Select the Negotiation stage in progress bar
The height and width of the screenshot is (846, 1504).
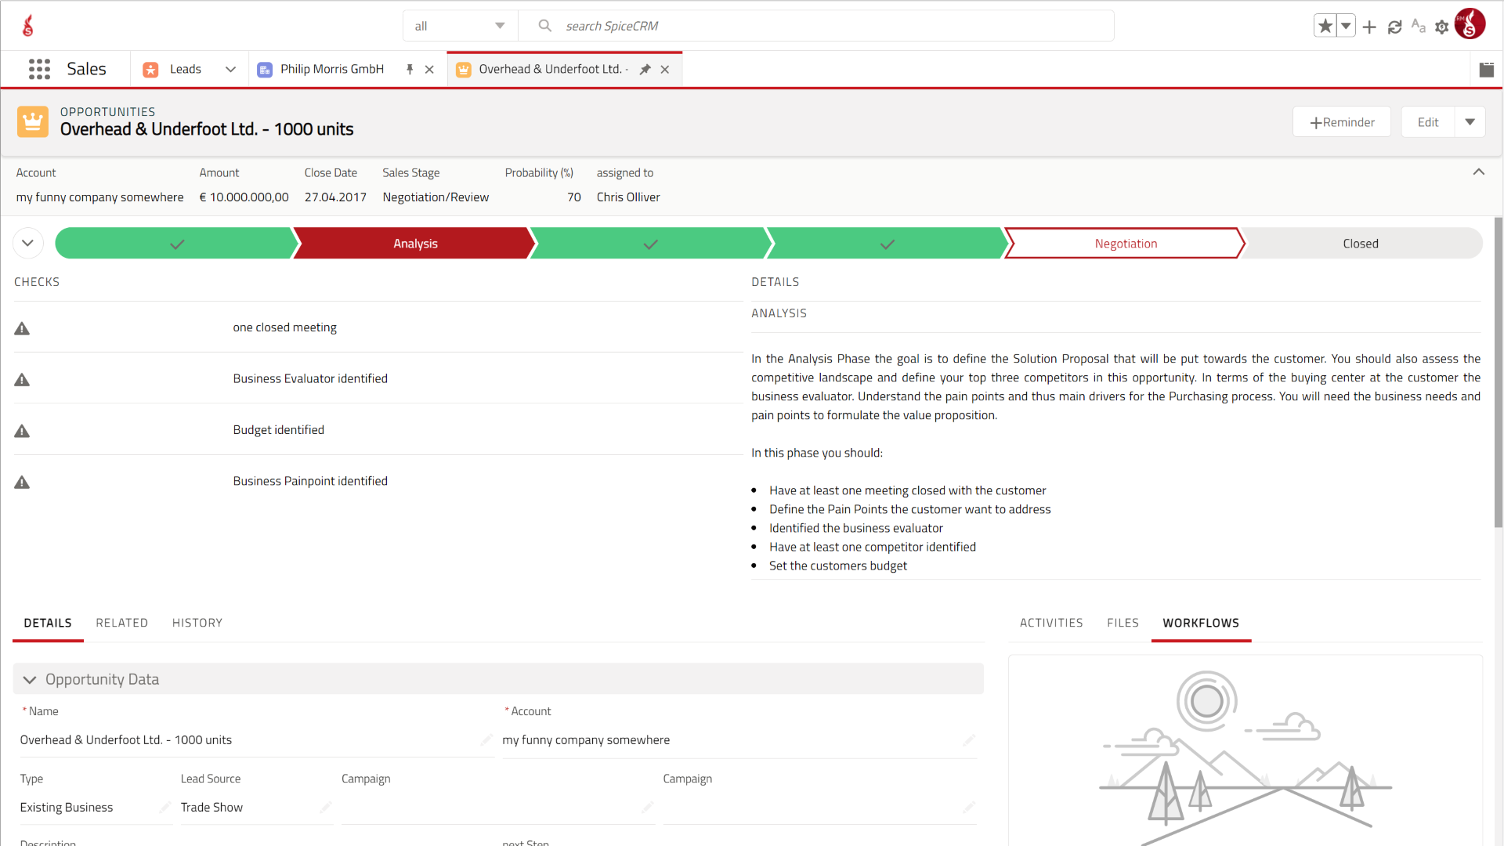click(1125, 244)
